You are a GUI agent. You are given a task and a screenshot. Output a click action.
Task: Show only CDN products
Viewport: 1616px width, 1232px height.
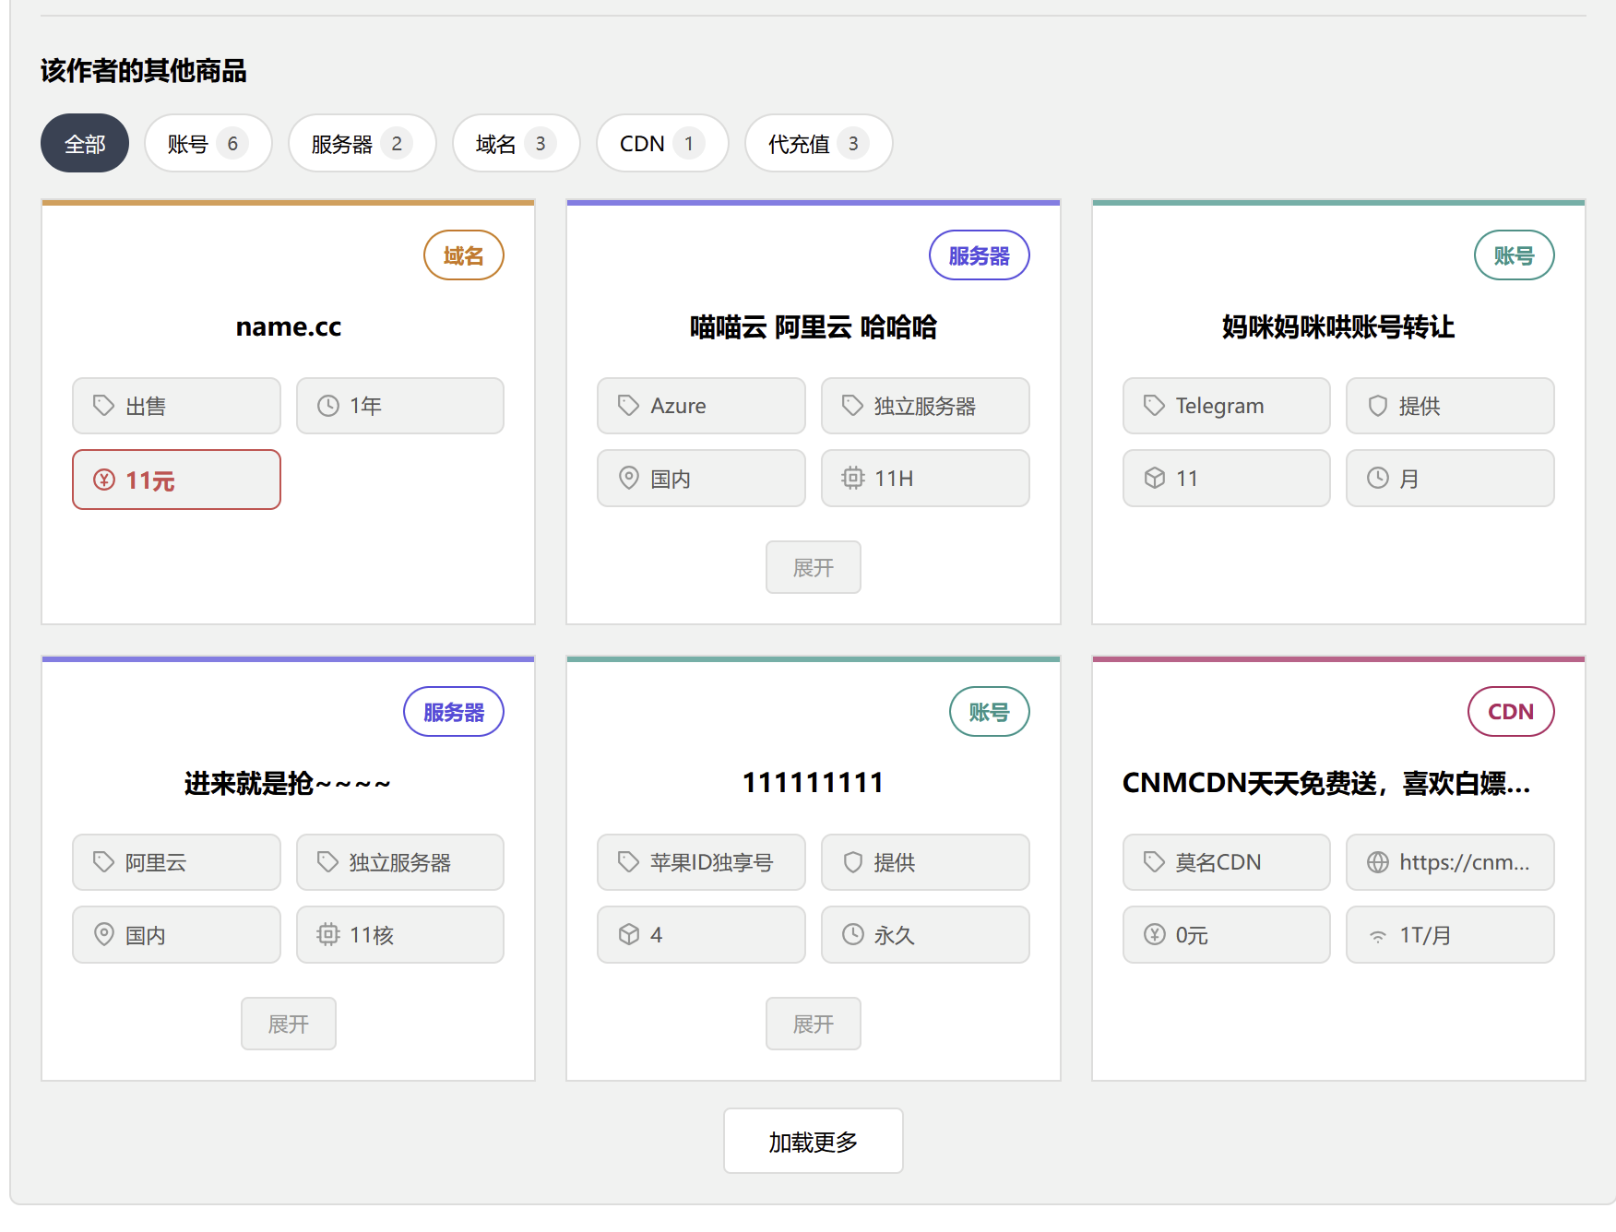tap(663, 143)
